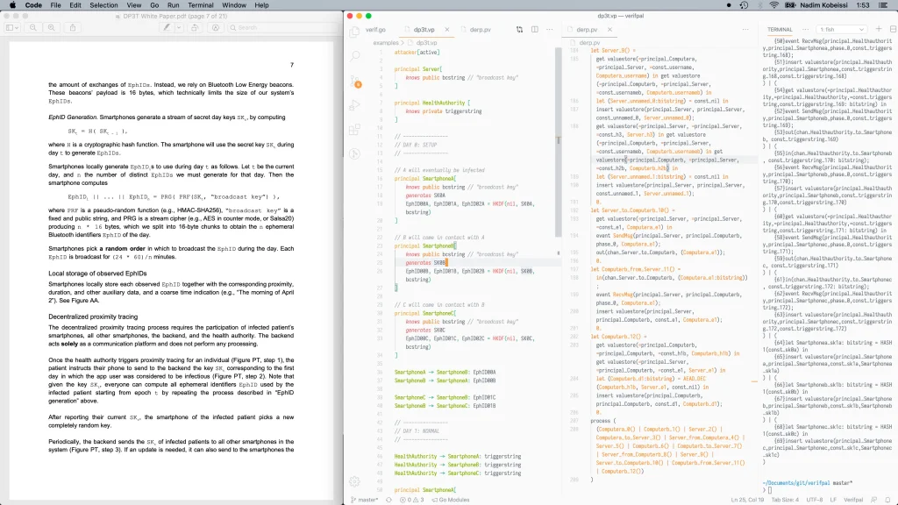The width and height of the screenshot is (898, 505).
Task: Click the examples breadcrumb
Action: (x=386, y=42)
